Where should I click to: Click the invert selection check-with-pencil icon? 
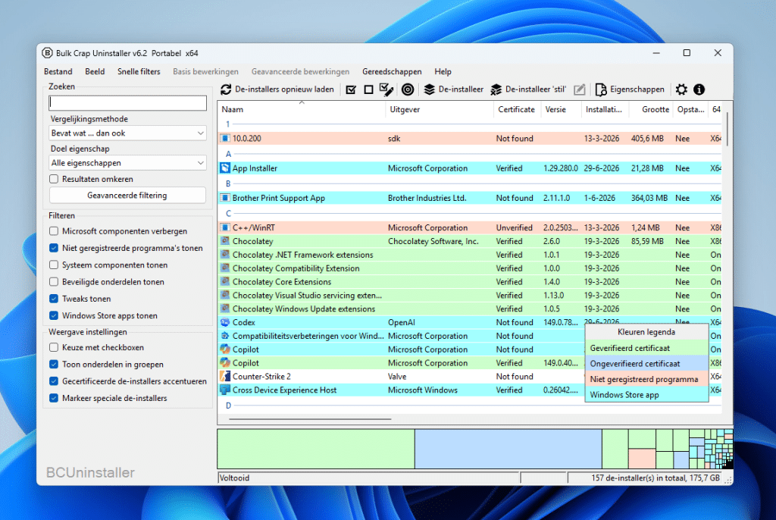click(x=386, y=89)
